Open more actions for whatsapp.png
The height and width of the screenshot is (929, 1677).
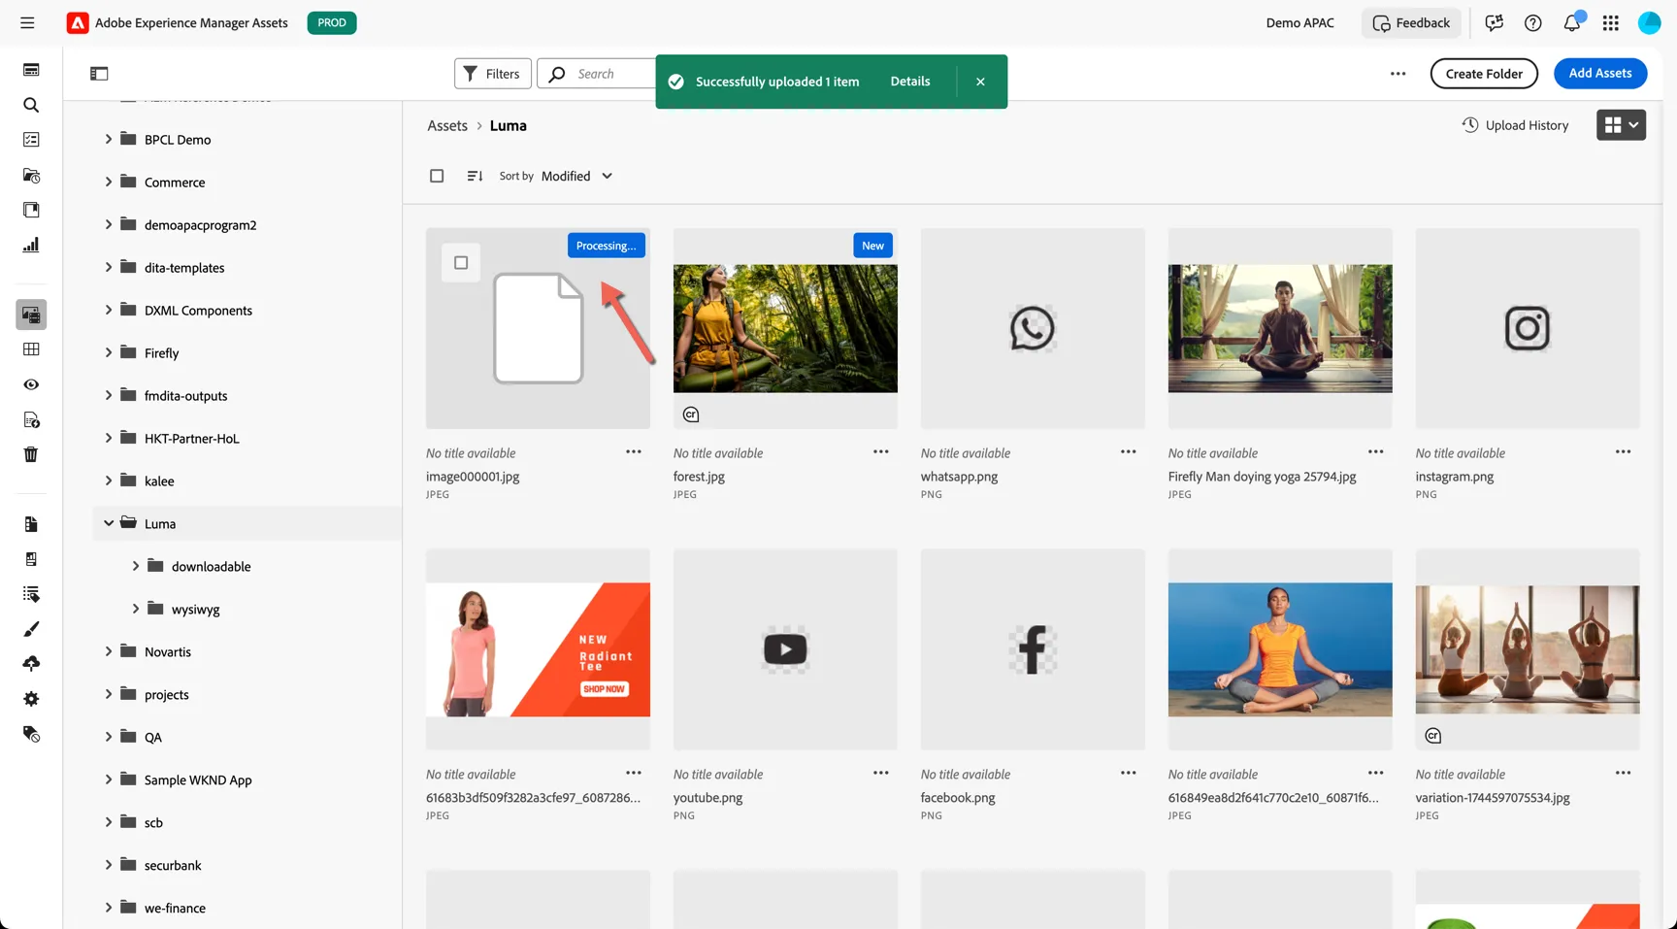[1129, 451]
